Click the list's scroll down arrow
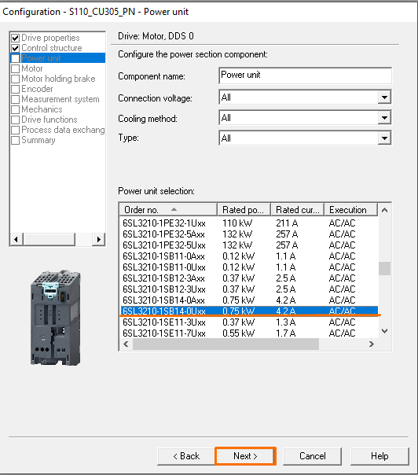This screenshot has height=475, width=418. point(385,331)
